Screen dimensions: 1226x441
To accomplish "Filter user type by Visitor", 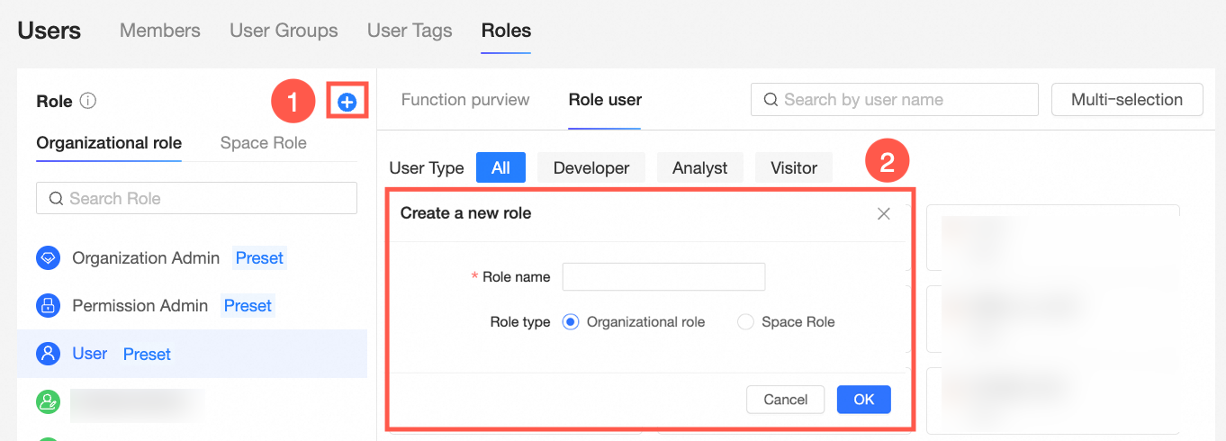I will [x=793, y=167].
